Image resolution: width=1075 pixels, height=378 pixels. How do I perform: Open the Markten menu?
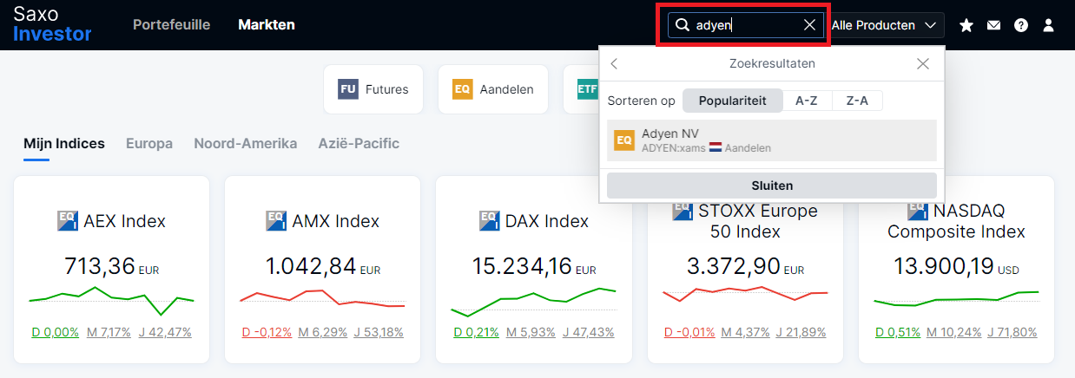[x=267, y=25]
